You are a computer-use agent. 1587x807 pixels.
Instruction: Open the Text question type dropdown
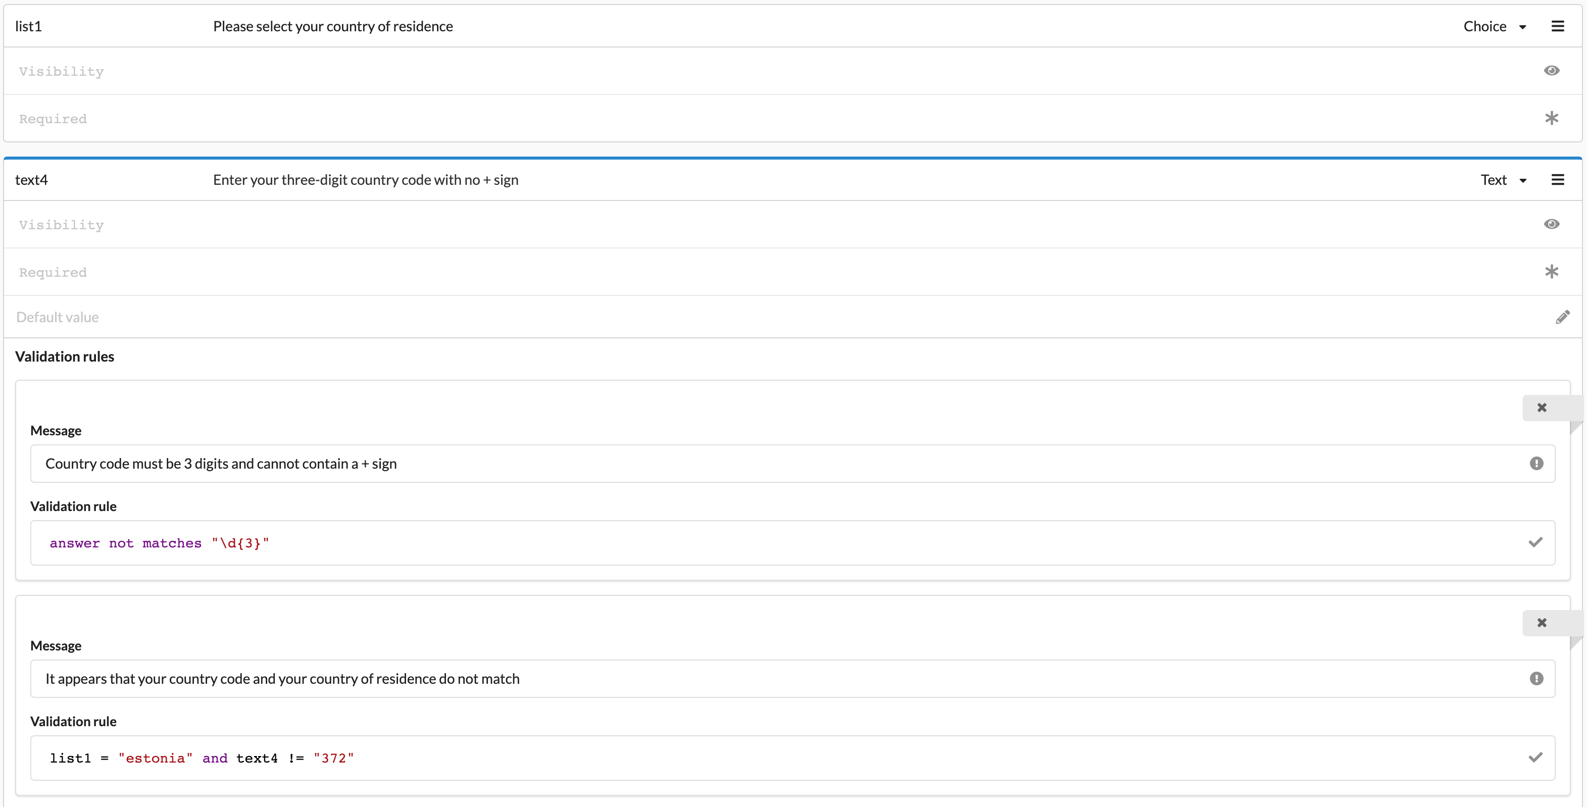1504,179
